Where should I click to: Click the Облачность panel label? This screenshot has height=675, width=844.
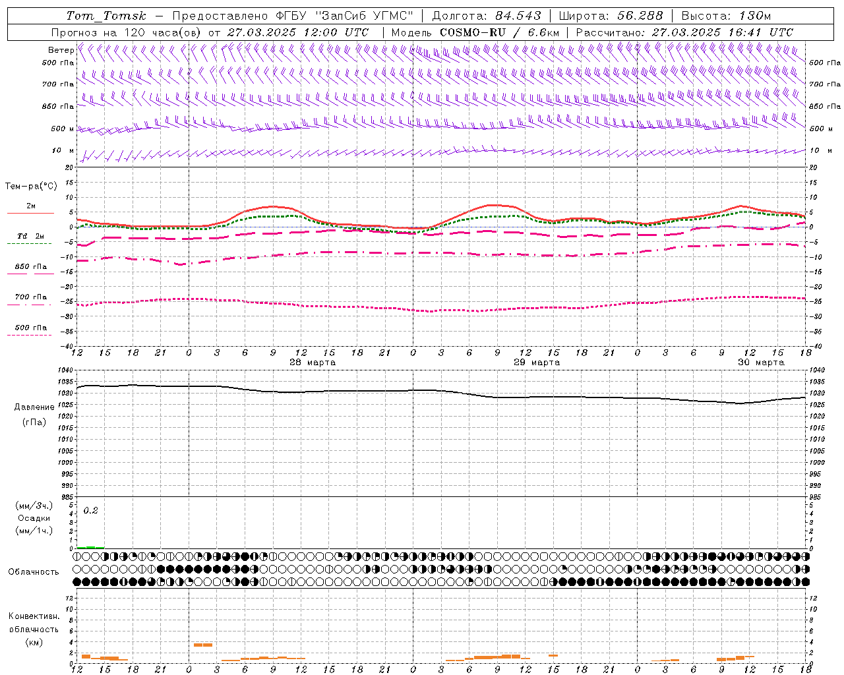click(34, 572)
